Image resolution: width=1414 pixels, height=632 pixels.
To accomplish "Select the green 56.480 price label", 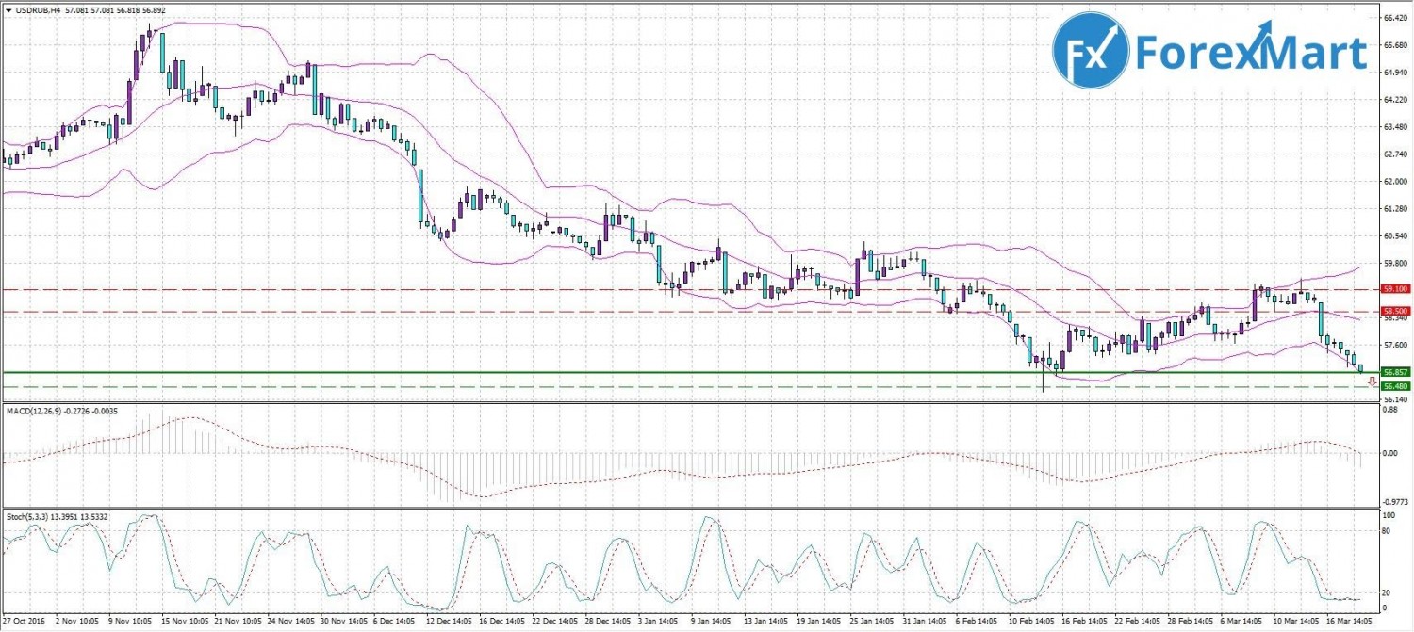I will (x=1394, y=386).
